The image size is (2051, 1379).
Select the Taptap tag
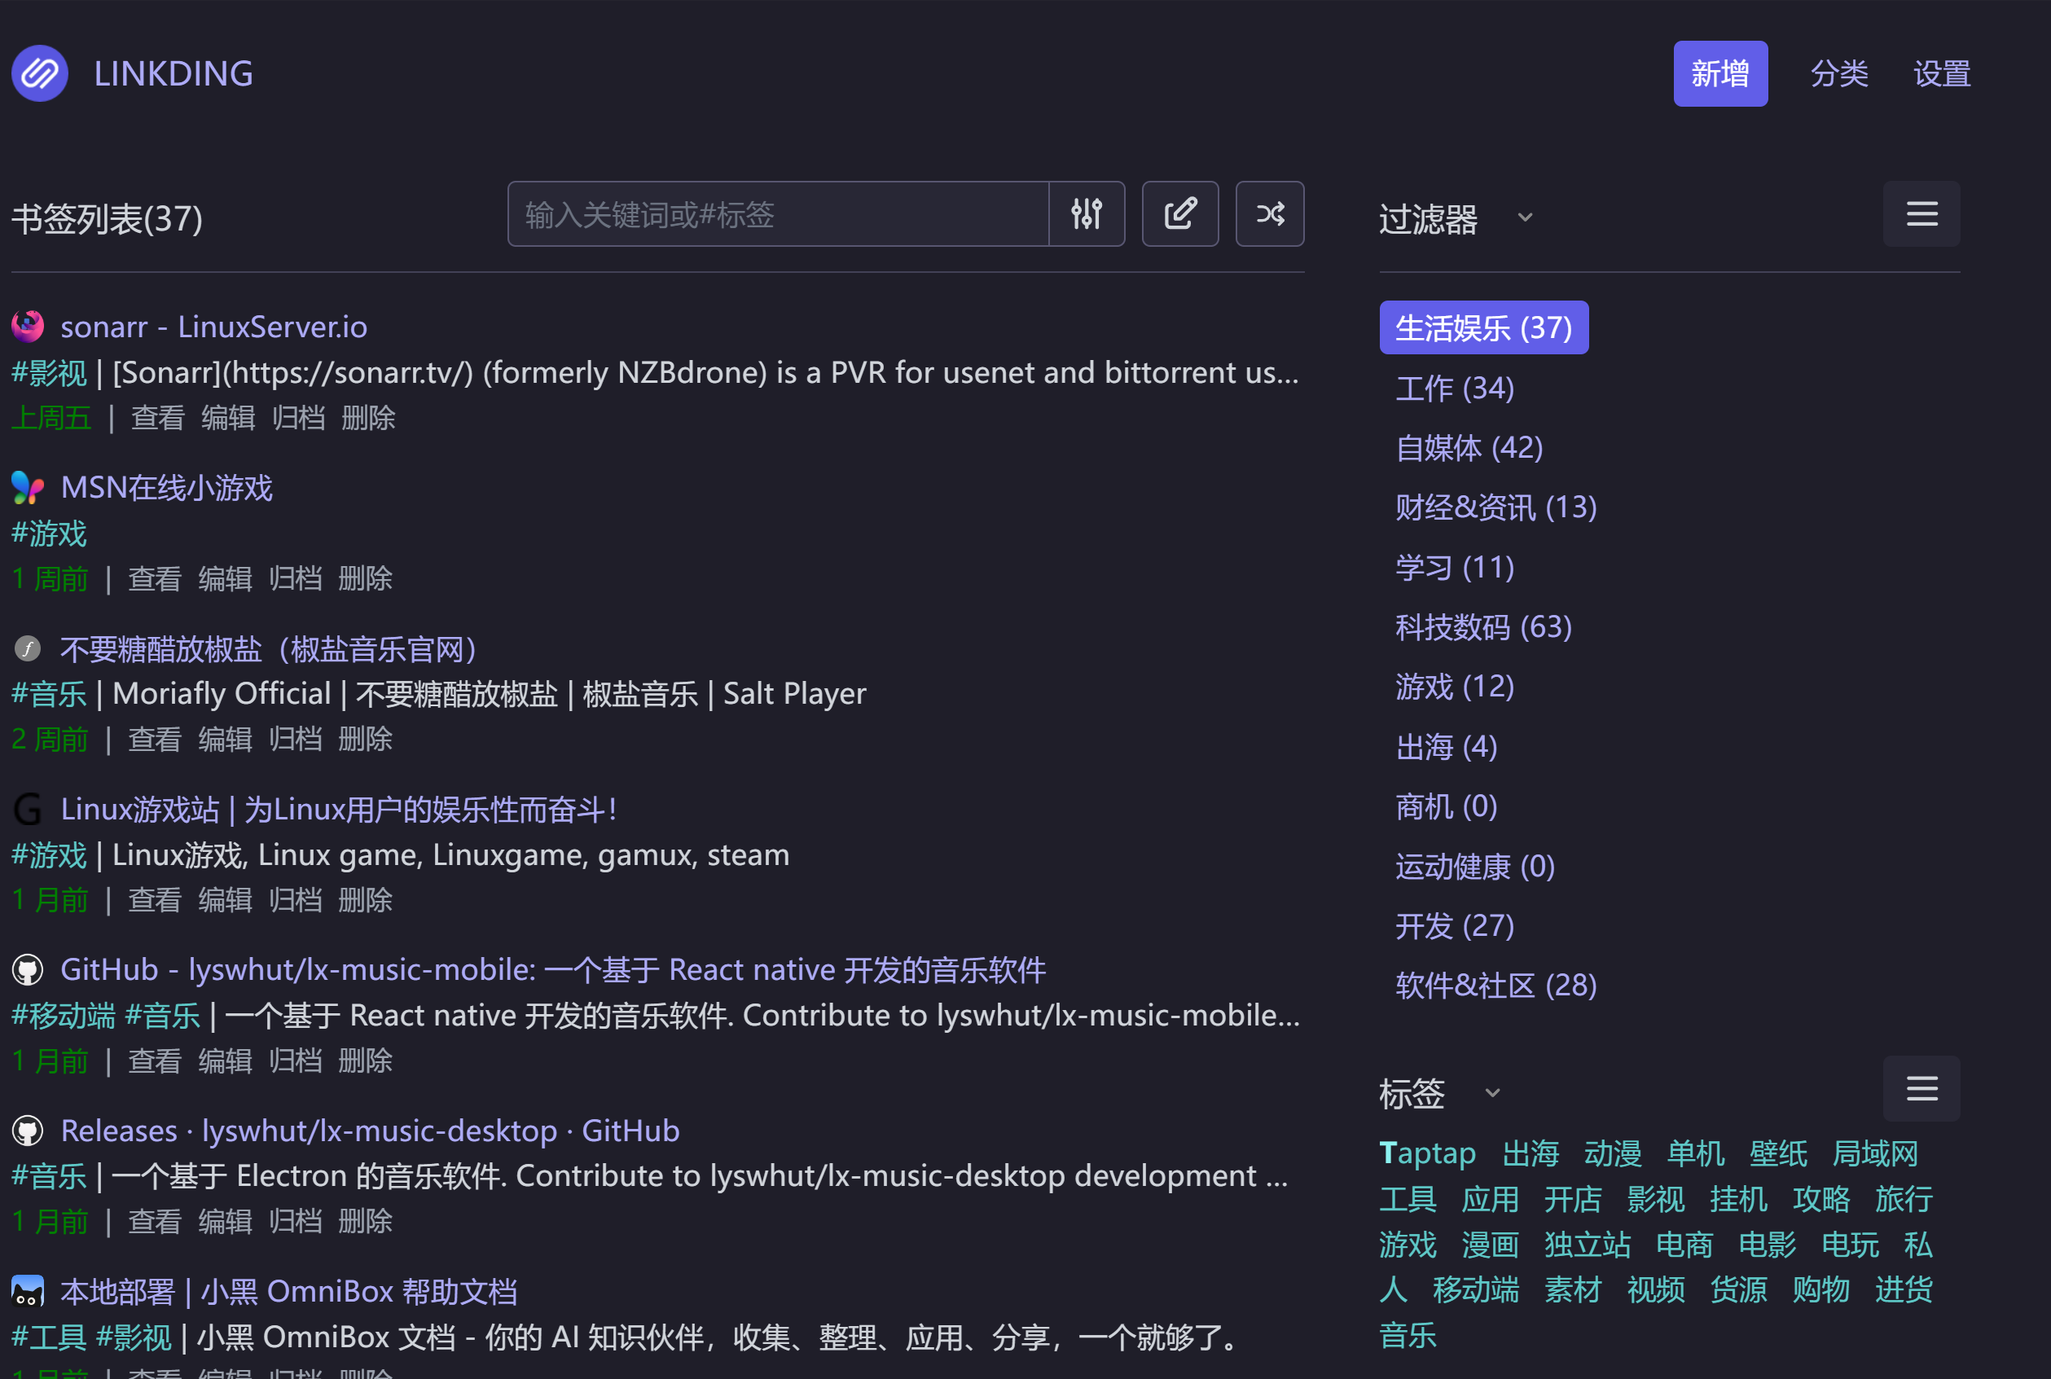point(1426,1153)
